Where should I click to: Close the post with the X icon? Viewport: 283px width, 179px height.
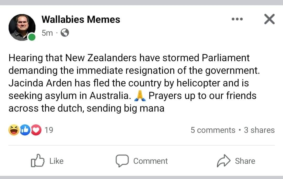pos(269,19)
